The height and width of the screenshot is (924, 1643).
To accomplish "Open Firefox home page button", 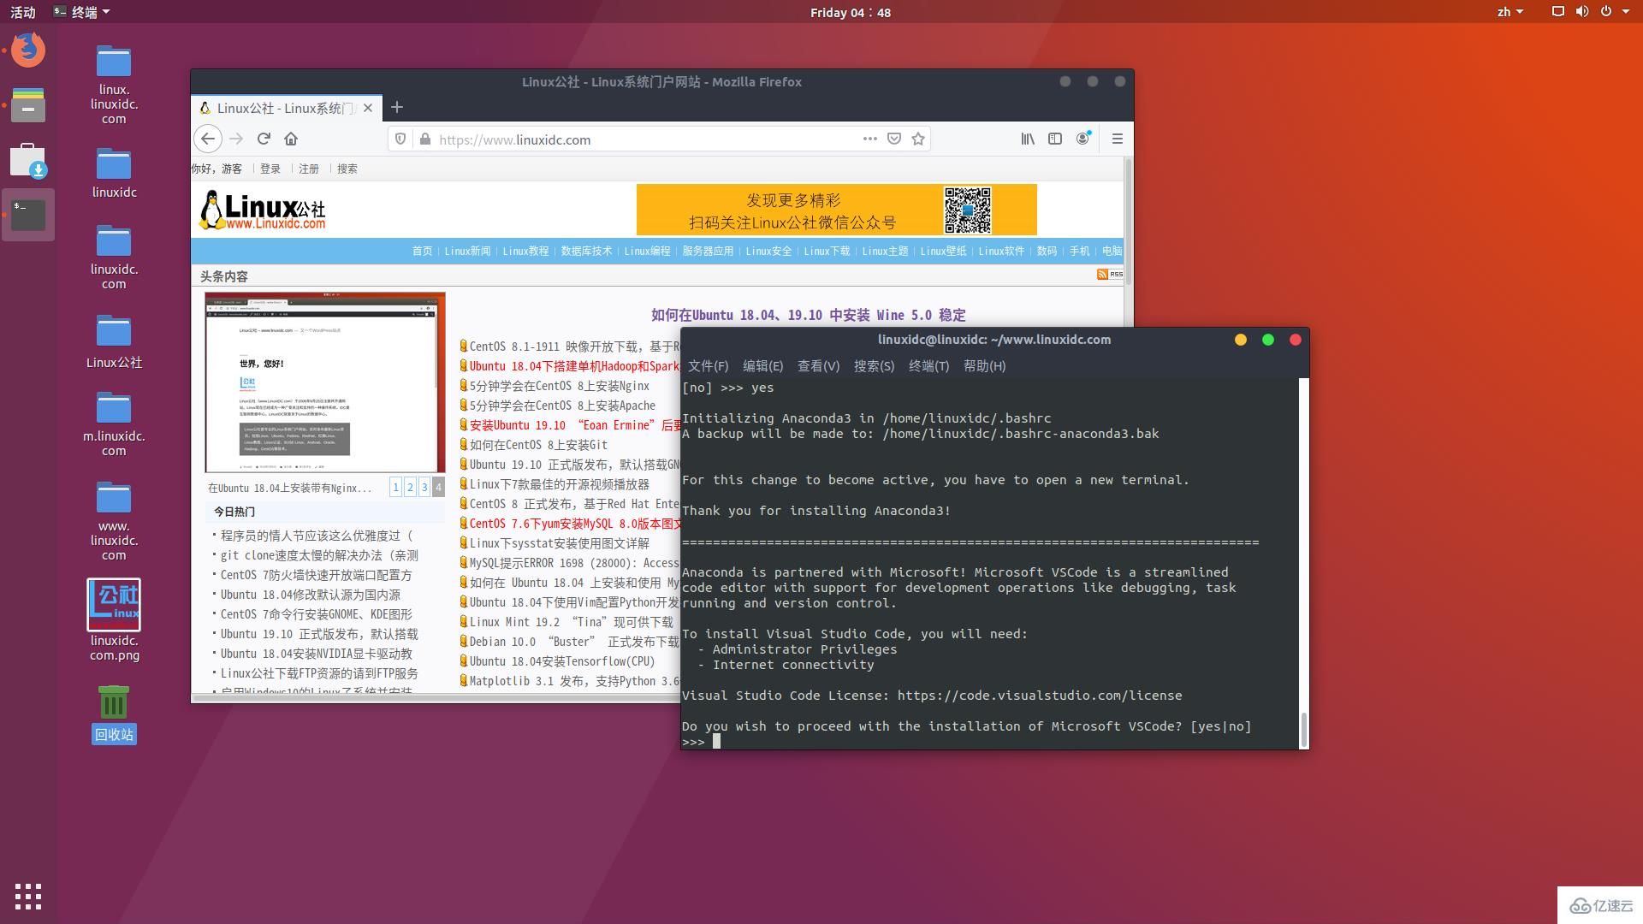I will pos(291,139).
